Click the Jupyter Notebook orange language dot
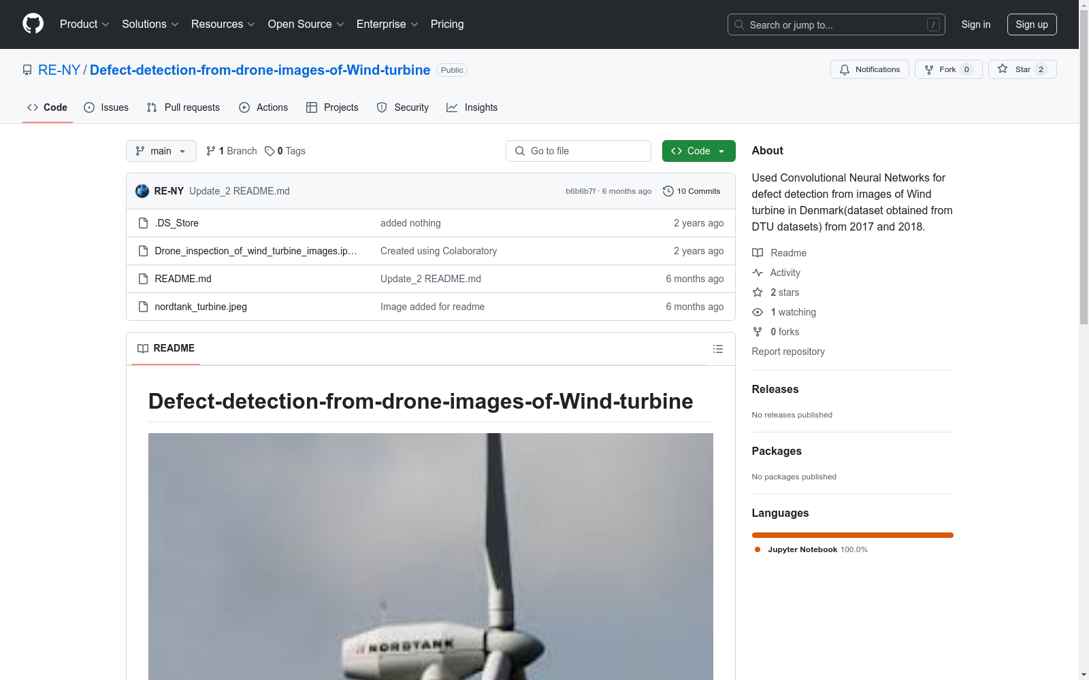Image resolution: width=1089 pixels, height=680 pixels. click(x=758, y=549)
